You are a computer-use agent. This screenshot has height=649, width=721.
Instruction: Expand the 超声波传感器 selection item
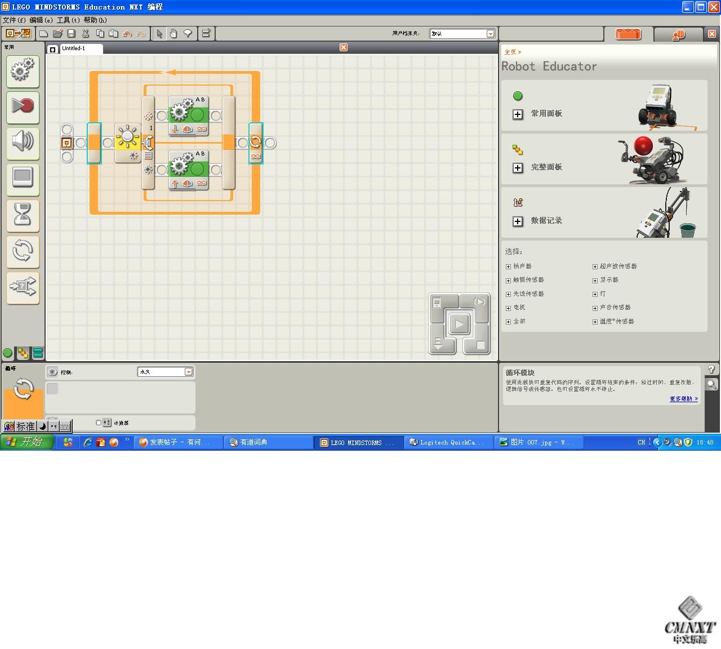(595, 266)
